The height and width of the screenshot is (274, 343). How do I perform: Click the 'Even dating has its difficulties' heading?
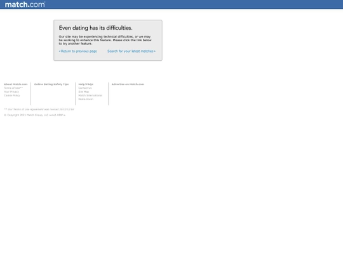click(x=95, y=28)
